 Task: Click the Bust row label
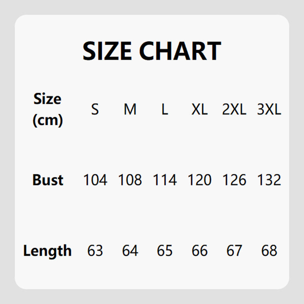(47, 180)
